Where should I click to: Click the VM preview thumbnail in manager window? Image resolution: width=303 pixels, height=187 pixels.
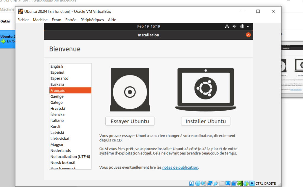coord(292,69)
